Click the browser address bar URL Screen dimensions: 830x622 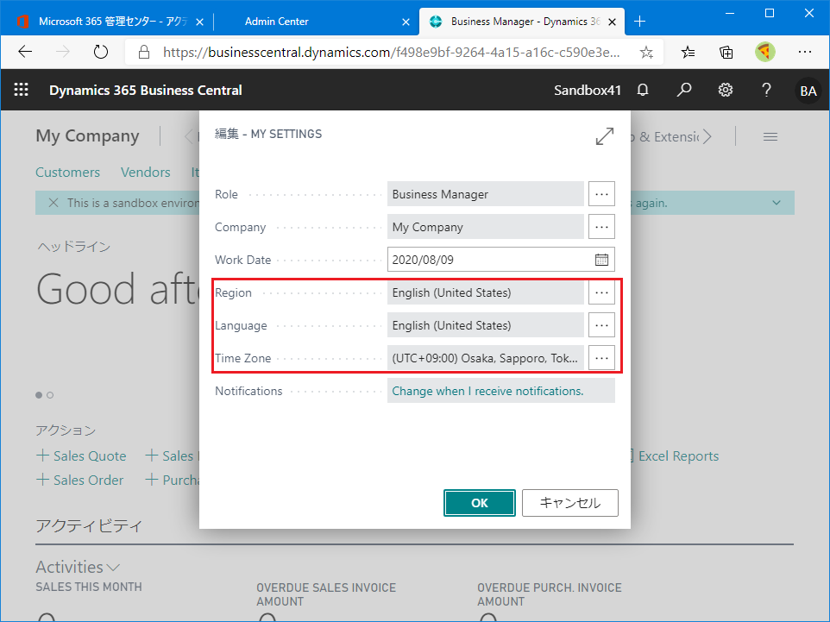point(391,52)
